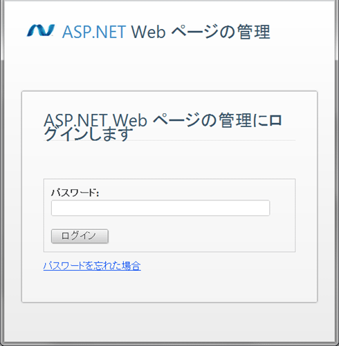Click blank space between heading and password box

(x=169, y=160)
